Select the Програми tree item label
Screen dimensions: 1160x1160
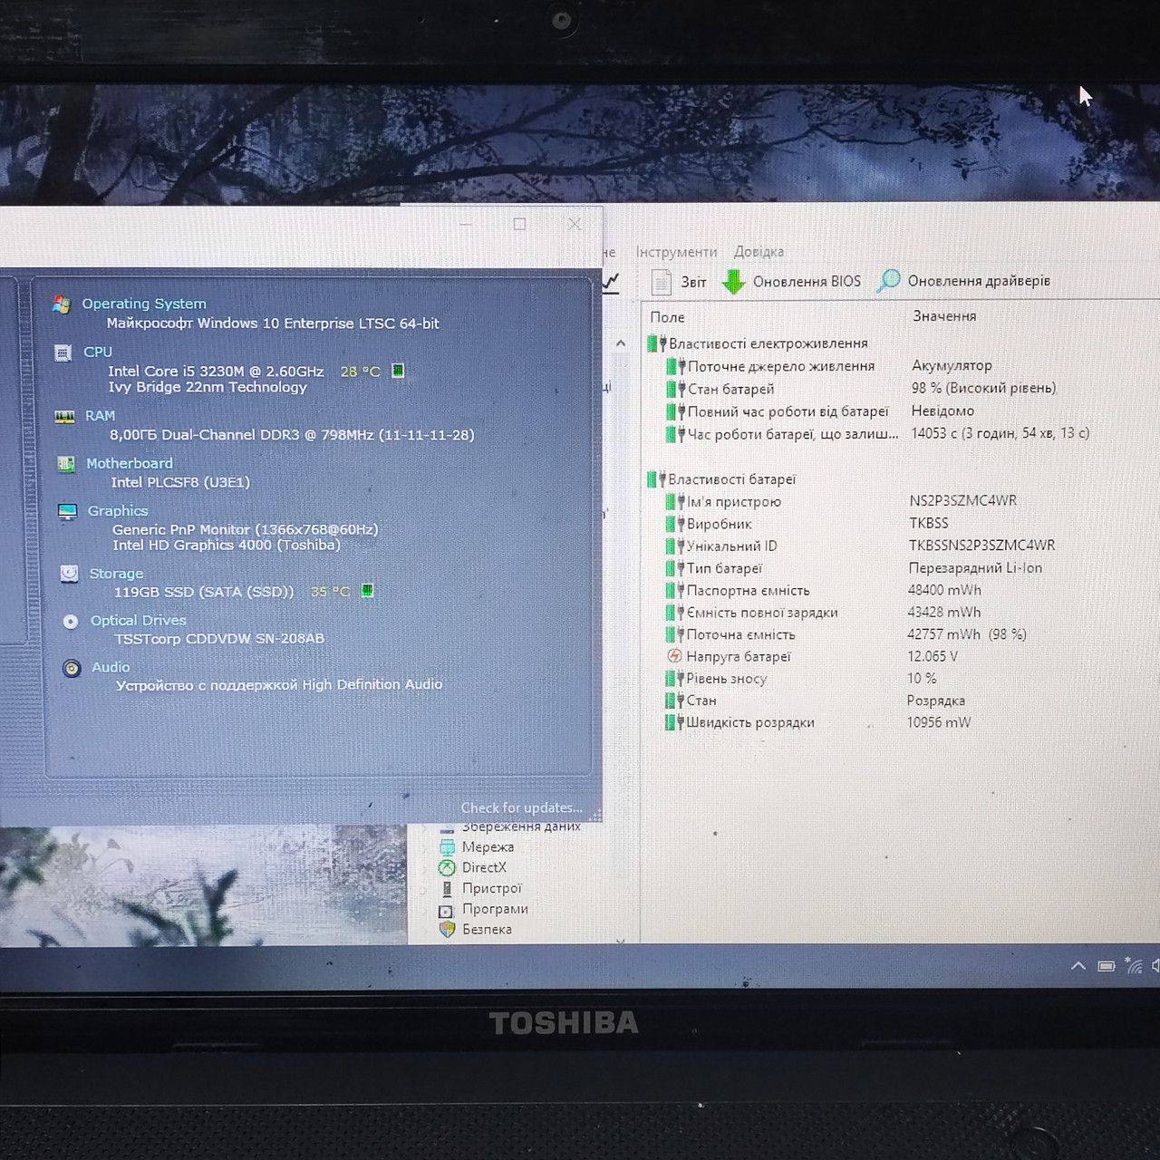[x=495, y=909]
